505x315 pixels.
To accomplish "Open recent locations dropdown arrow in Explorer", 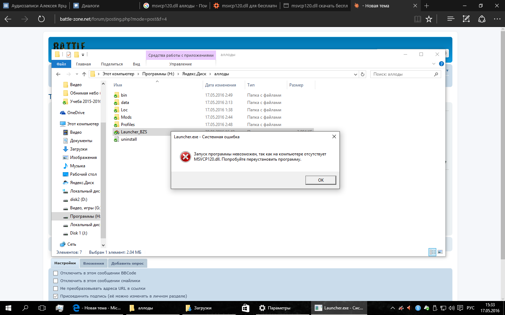I will tap(77, 74).
